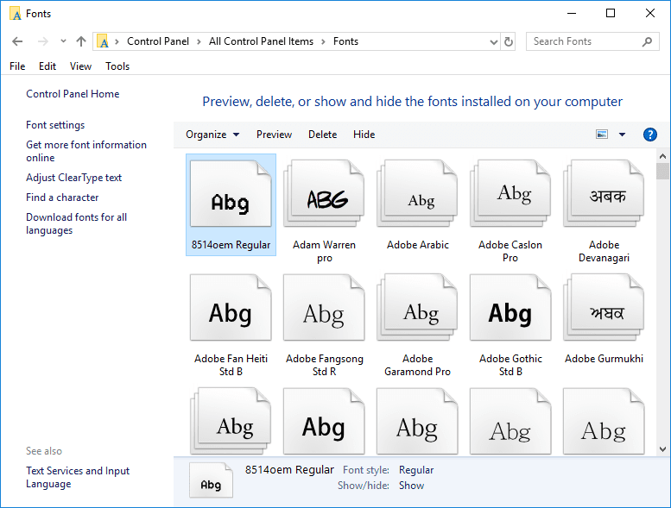Viewport: 671px width, 508px height.
Task: Click the Search Fonts input field
Action: [586, 41]
